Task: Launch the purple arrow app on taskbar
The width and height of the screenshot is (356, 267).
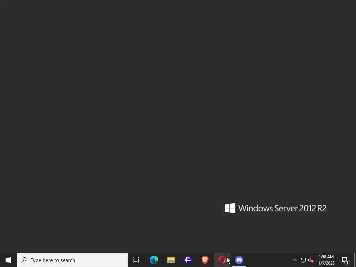Action: pos(188,260)
